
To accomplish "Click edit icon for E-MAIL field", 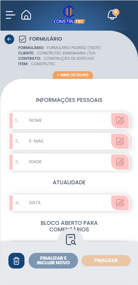I will click(120, 141).
